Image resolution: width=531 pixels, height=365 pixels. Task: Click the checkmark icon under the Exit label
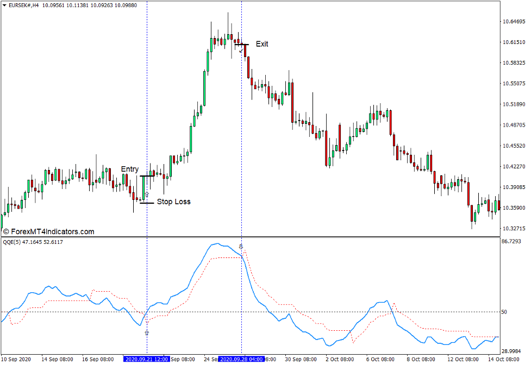pos(241,51)
